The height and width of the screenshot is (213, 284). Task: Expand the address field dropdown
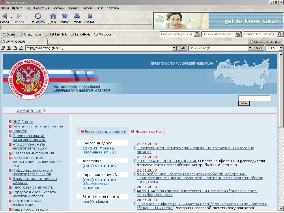tap(174, 48)
